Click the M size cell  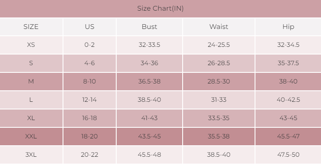point(31,81)
